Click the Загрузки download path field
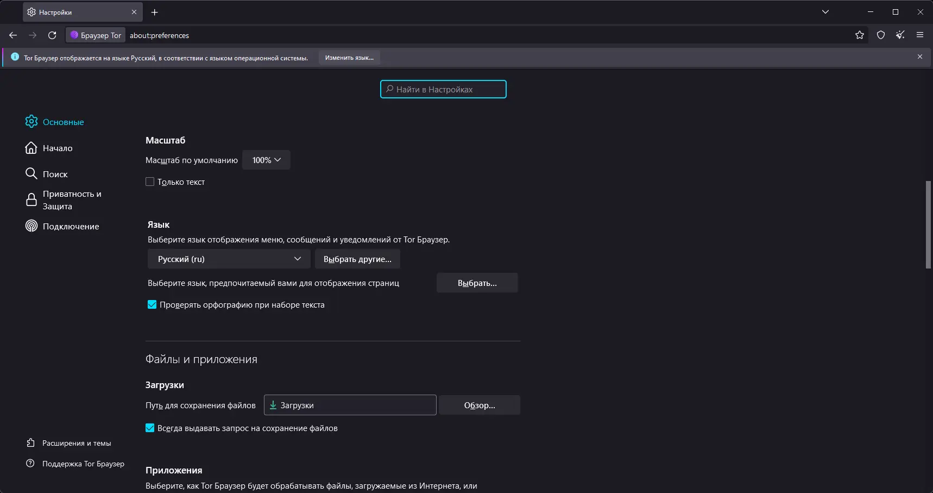 [350, 405]
